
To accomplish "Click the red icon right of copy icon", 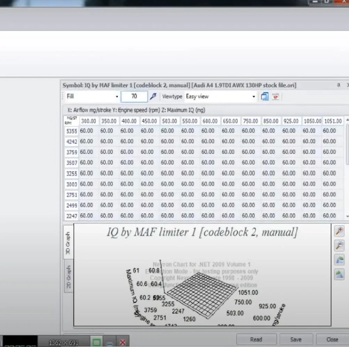I will coord(276,97).
